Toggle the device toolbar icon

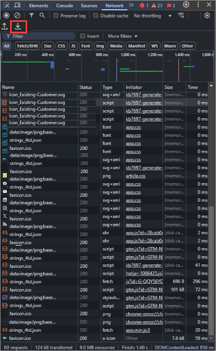pos(17,5)
